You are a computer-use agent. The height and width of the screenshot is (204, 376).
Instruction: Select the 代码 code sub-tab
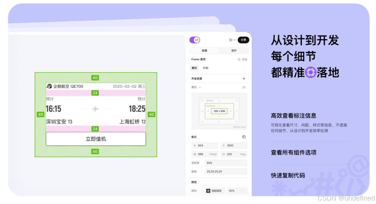[205, 68]
